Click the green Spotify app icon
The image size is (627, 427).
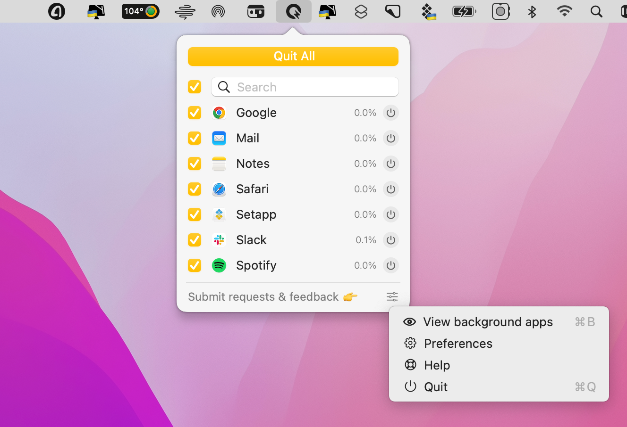tap(219, 265)
